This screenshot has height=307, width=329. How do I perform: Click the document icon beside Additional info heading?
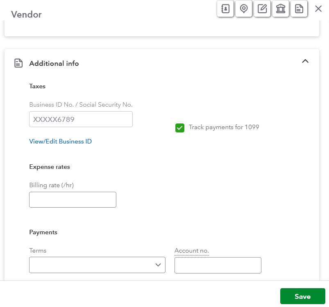click(x=18, y=63)
